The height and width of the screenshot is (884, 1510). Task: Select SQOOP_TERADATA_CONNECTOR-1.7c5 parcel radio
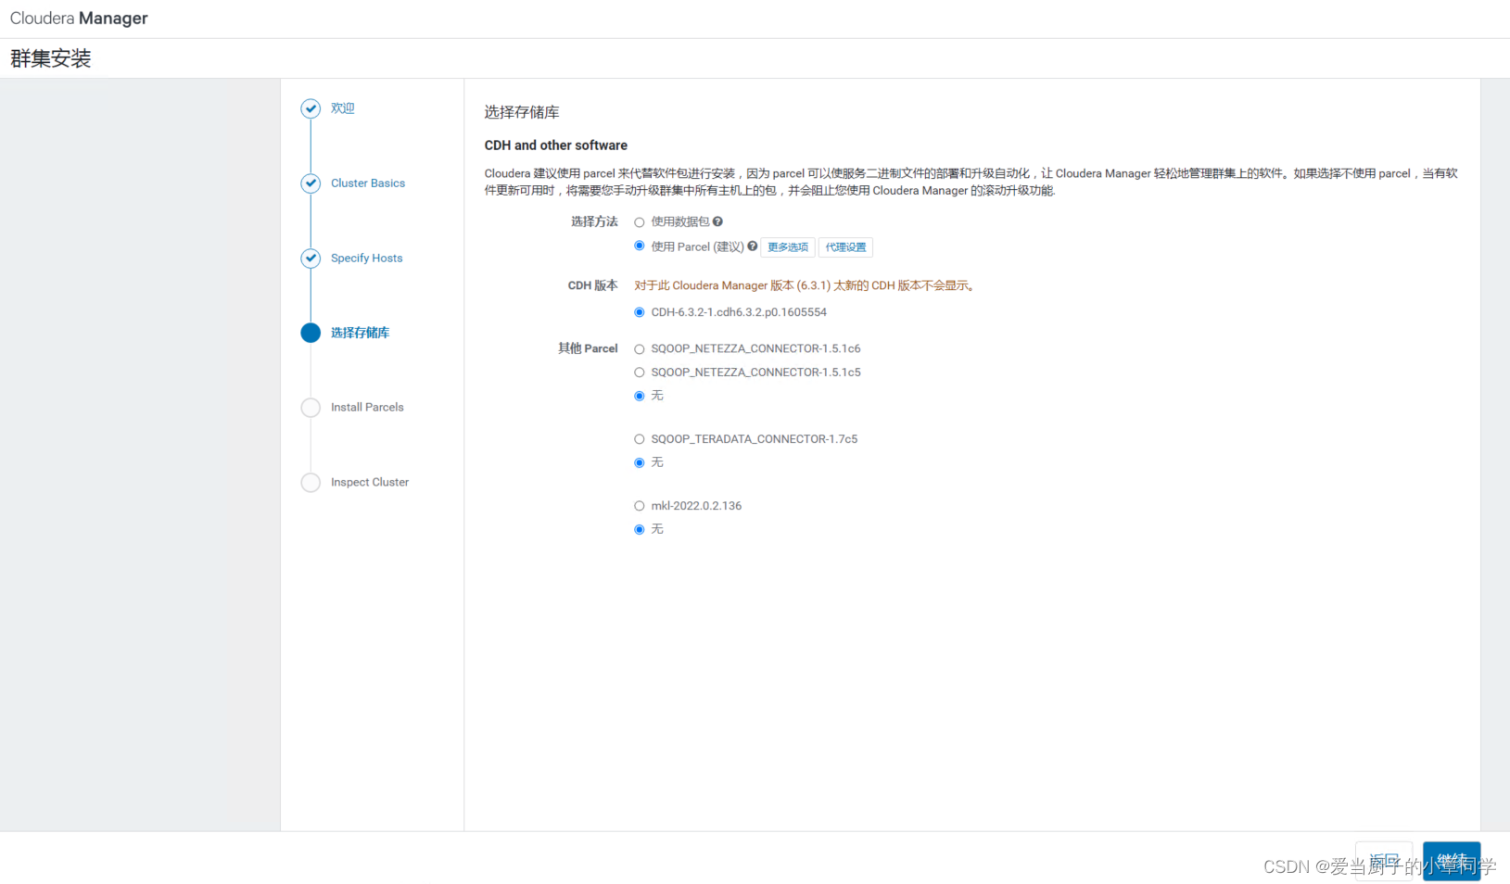tap(639, 439)
